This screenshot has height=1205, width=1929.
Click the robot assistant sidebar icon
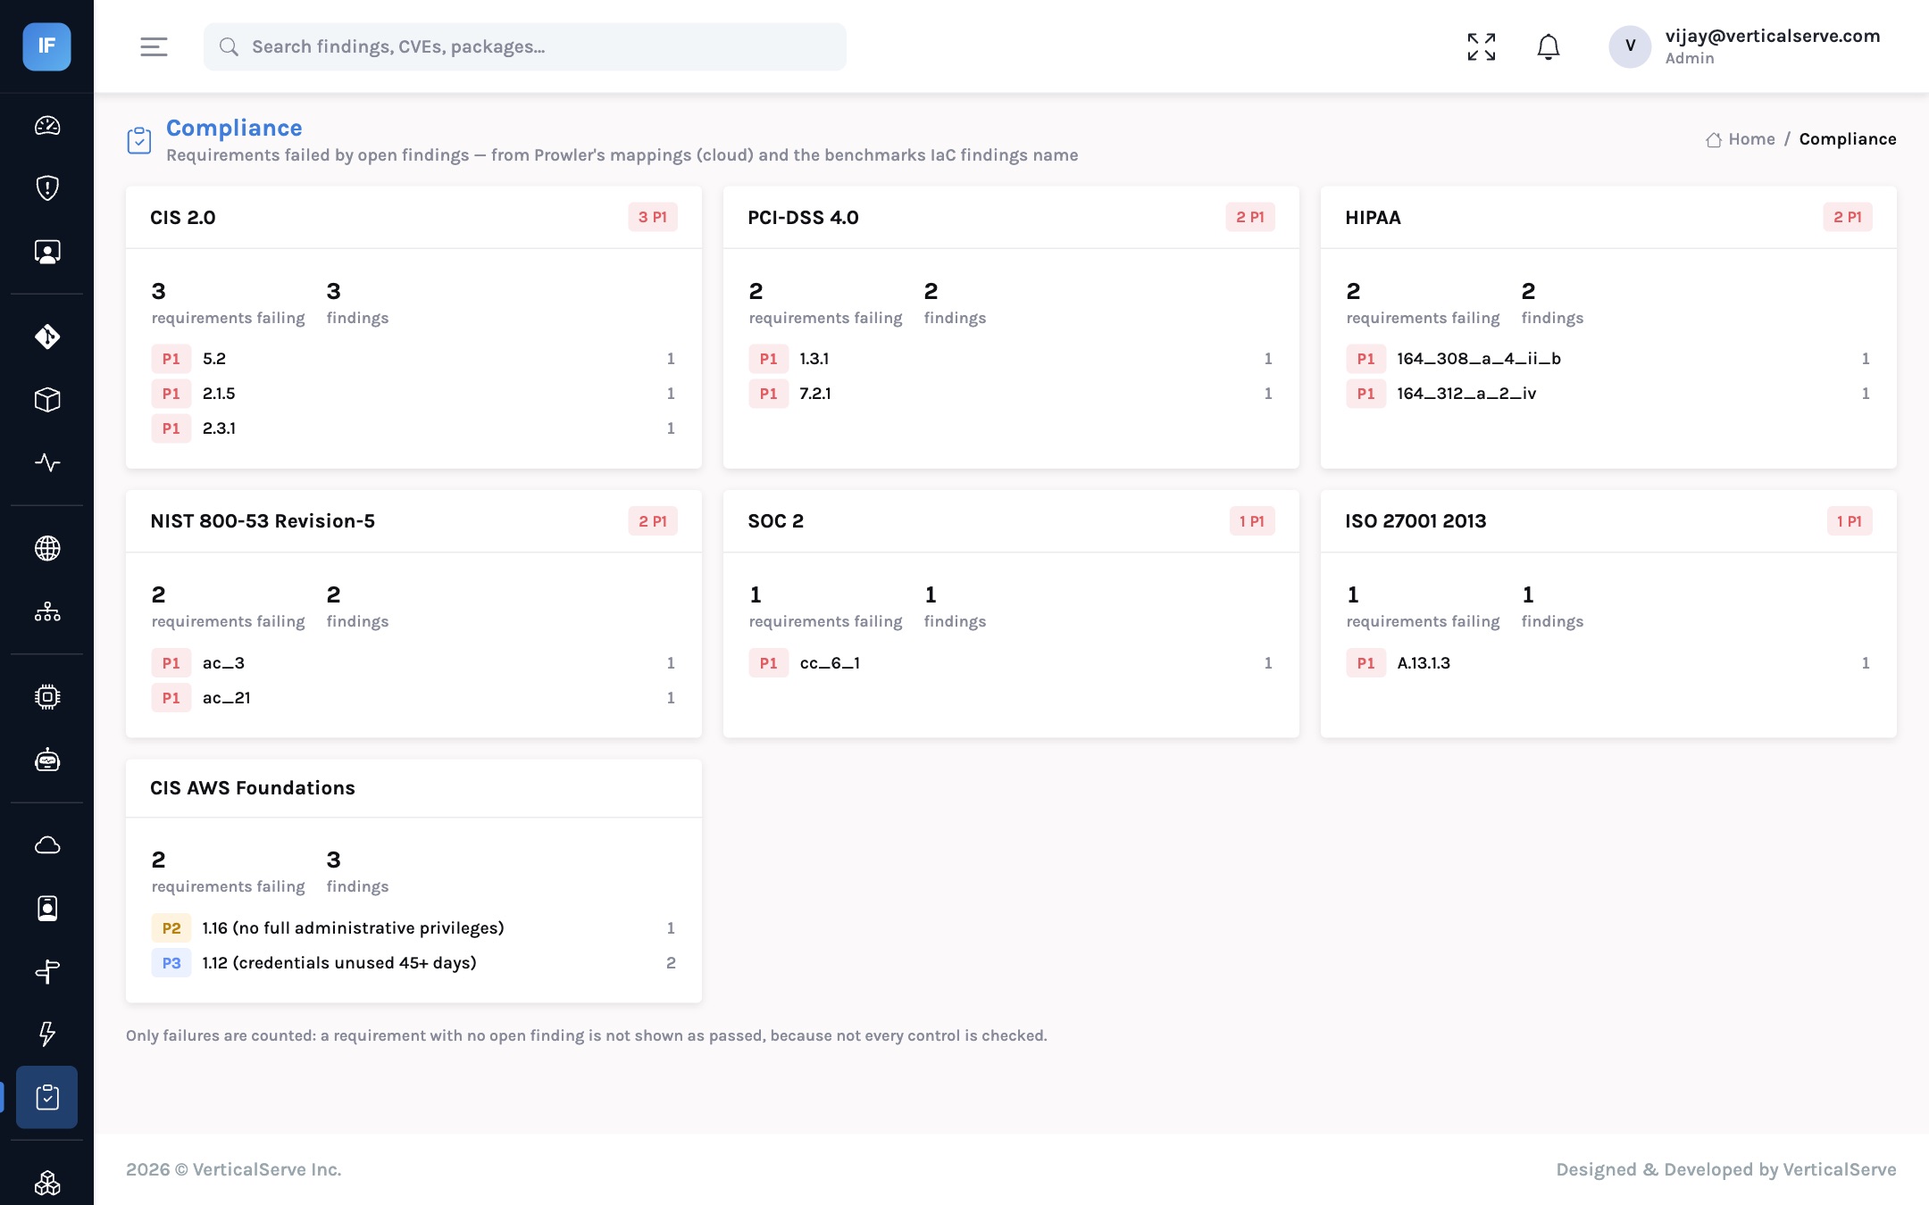pos(47,760)
